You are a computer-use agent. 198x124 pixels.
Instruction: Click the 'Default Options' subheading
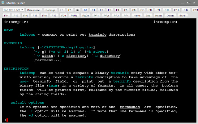pos(28,103)
